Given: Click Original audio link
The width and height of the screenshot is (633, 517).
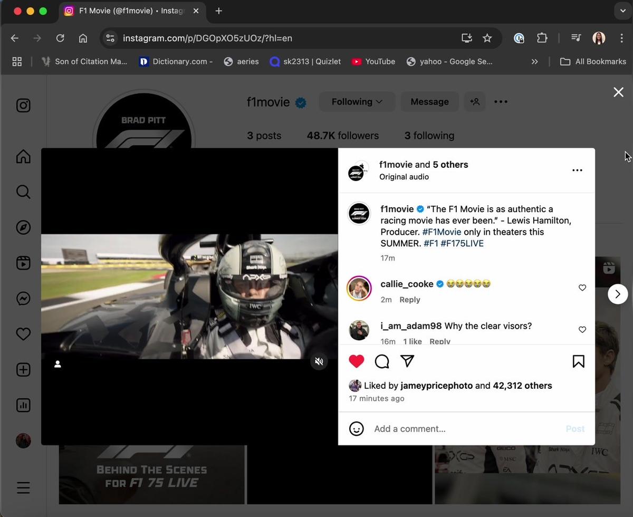Looking at the screenshot, I should coord(404,177).
